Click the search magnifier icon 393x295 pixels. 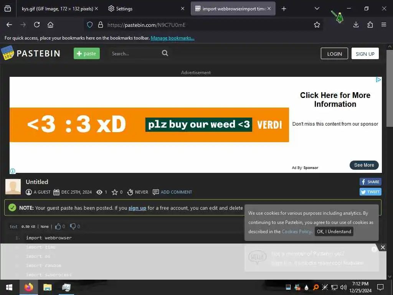[165, 53]
